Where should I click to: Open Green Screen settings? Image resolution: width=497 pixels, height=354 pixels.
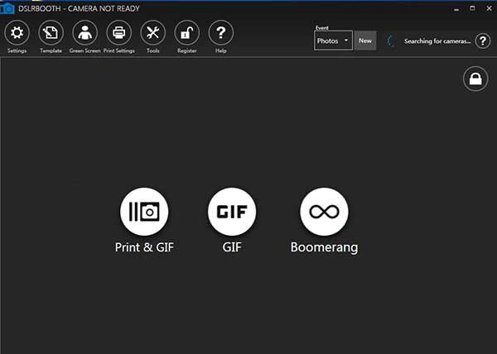84,32
